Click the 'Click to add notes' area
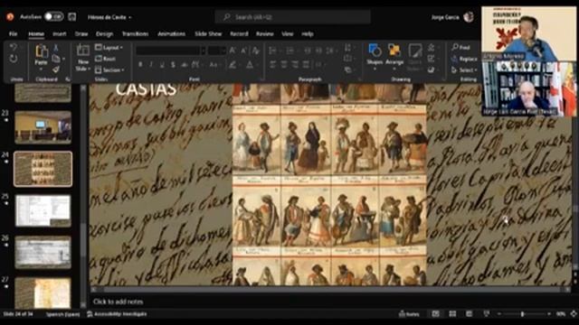The width and height of the screenshot is (579, 325). coord(118,302)
